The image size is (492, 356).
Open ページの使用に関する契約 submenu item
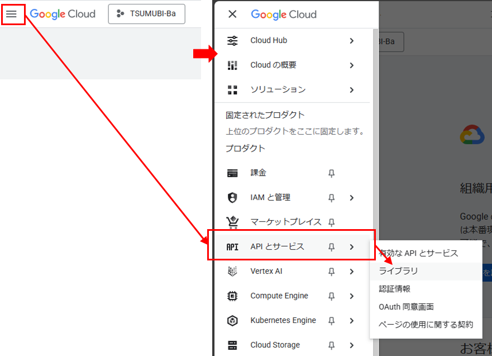426,325
